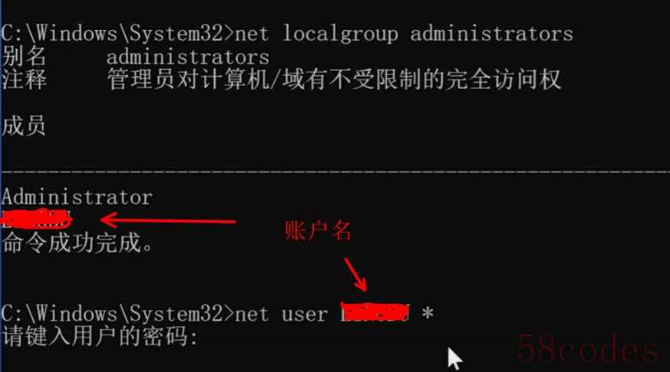Click the first C:\Windows\System32> prompt
The width and height of the screenshot is (670, 372).
pyautogui.click(x=117, y=33)
